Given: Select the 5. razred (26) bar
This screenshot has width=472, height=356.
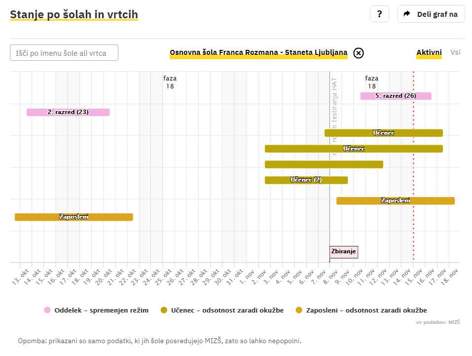Looking at the screenshot, I should [x=396, y=96].
